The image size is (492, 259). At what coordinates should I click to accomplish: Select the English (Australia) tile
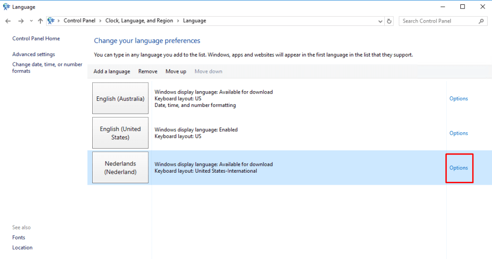(120, 98)
